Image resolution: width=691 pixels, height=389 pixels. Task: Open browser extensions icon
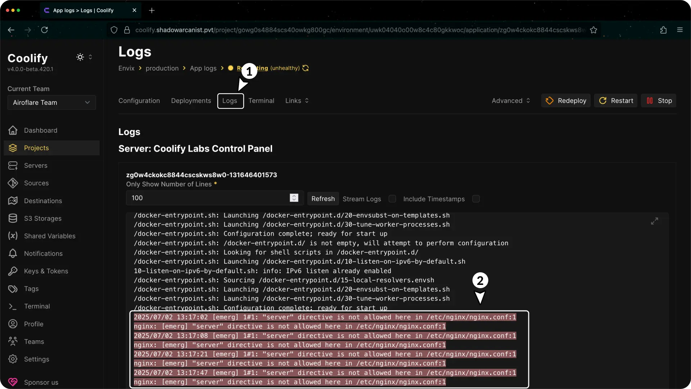coord(663,30)
